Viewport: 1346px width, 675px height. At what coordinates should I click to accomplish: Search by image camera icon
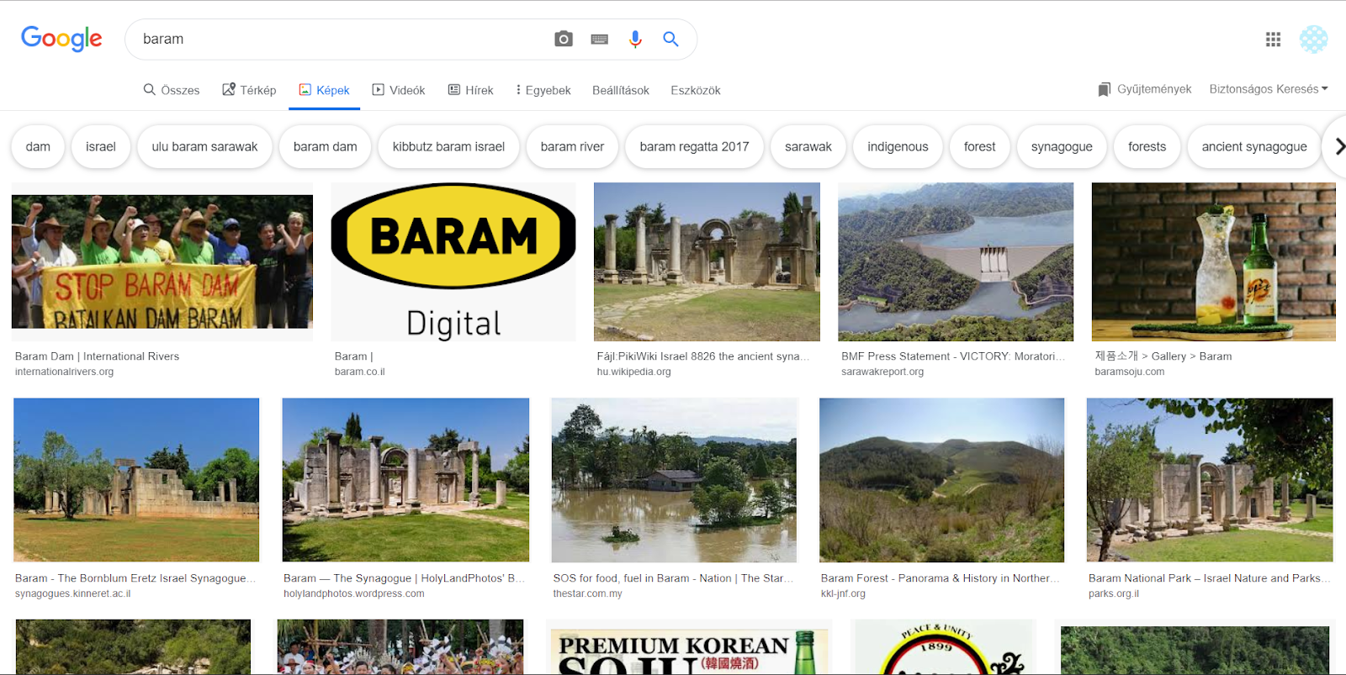(564, 39)
